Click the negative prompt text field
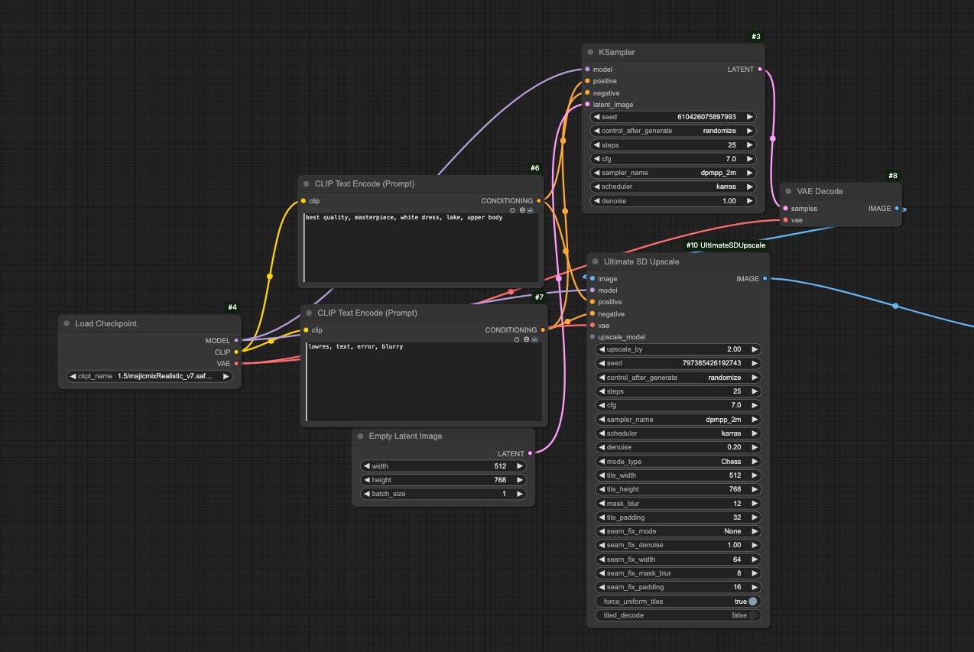Viewport: 974px width, 652px height. [x=424, y=382]
